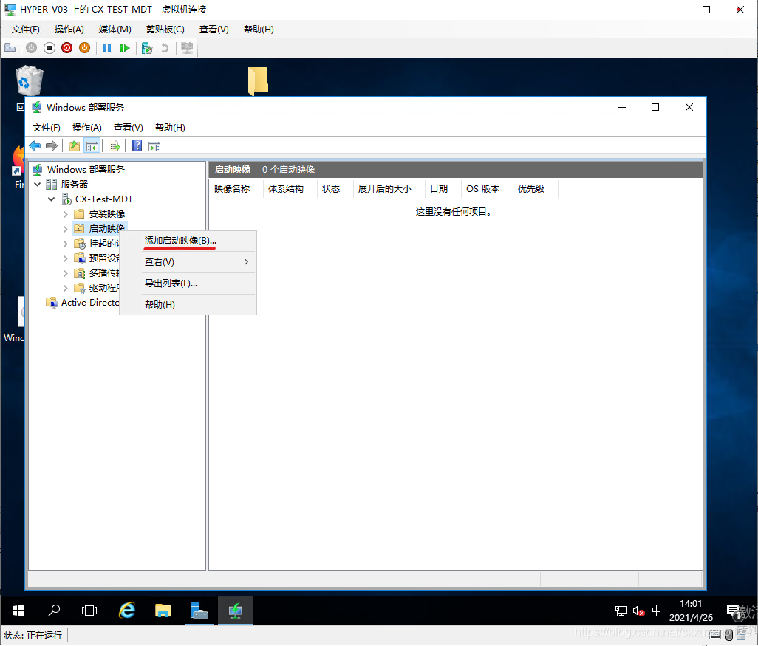Open the yellow folder on the desktop
Screen dimensions: 758x646
pos(258,80)
